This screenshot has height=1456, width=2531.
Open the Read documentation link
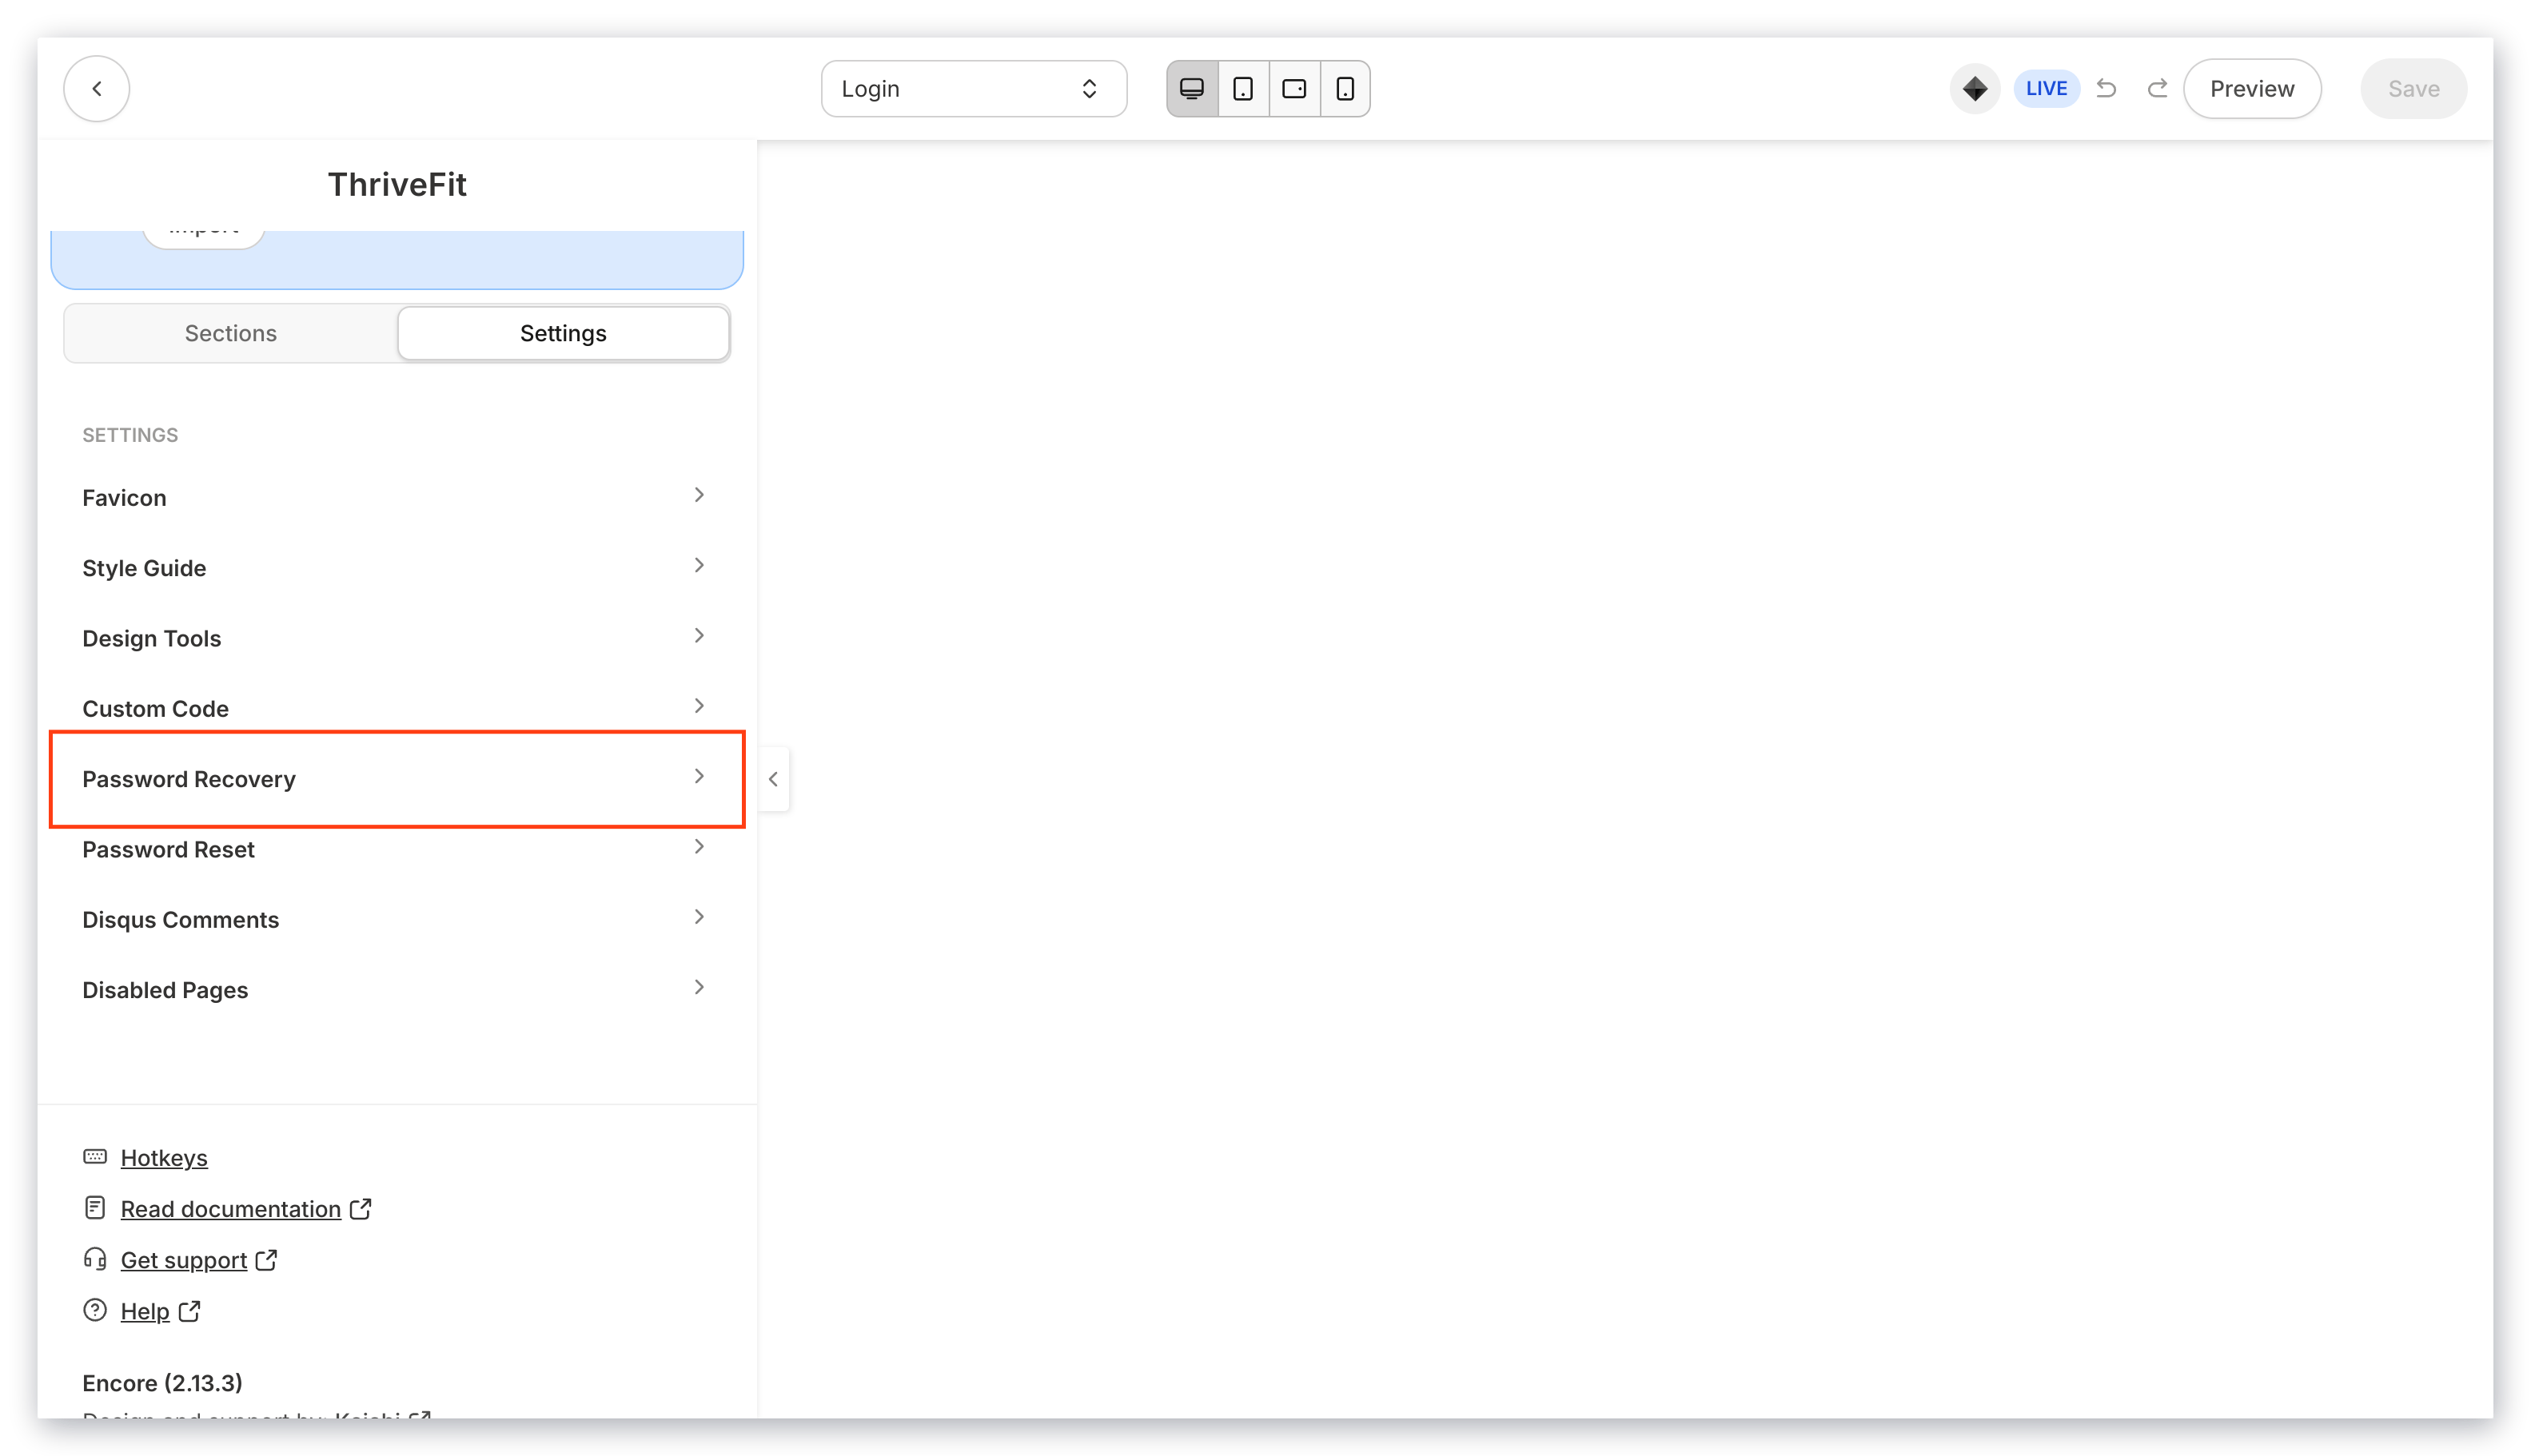coord(231,1209)
